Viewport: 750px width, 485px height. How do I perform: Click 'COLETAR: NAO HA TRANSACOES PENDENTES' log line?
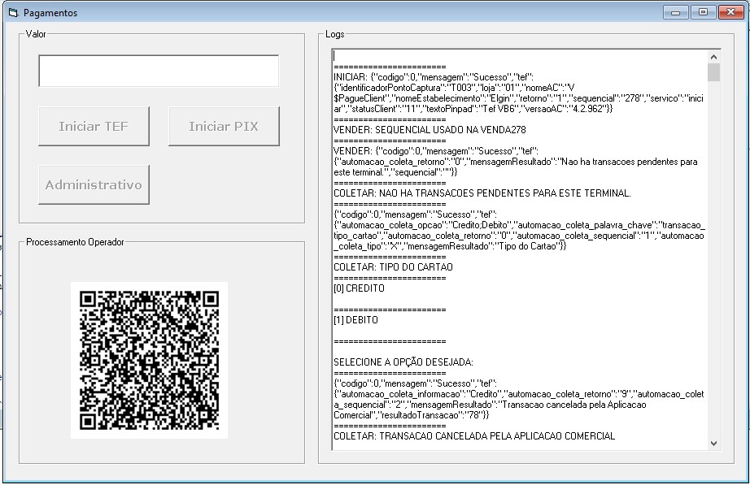[482, 193]
